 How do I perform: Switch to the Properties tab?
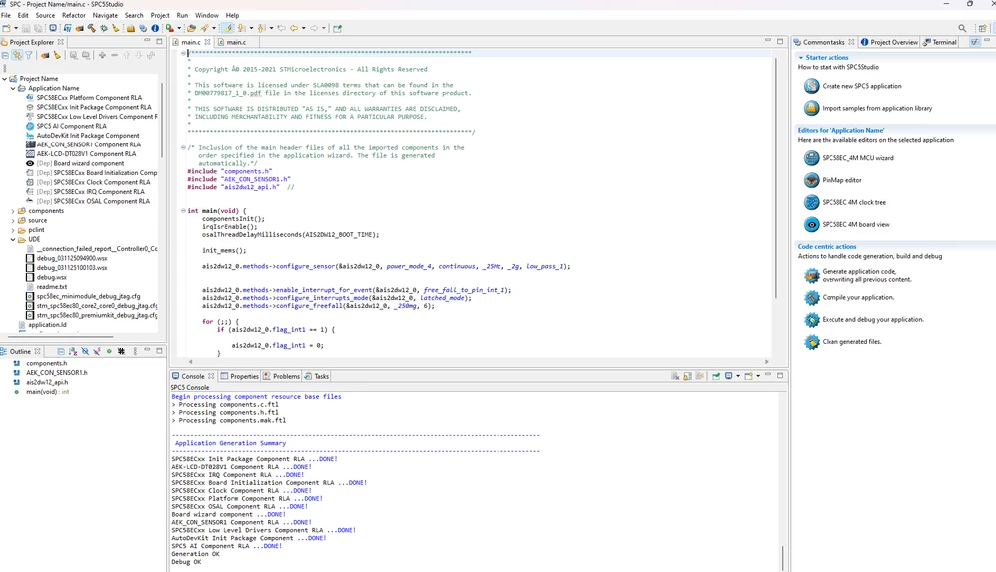[x=239, y=376]
